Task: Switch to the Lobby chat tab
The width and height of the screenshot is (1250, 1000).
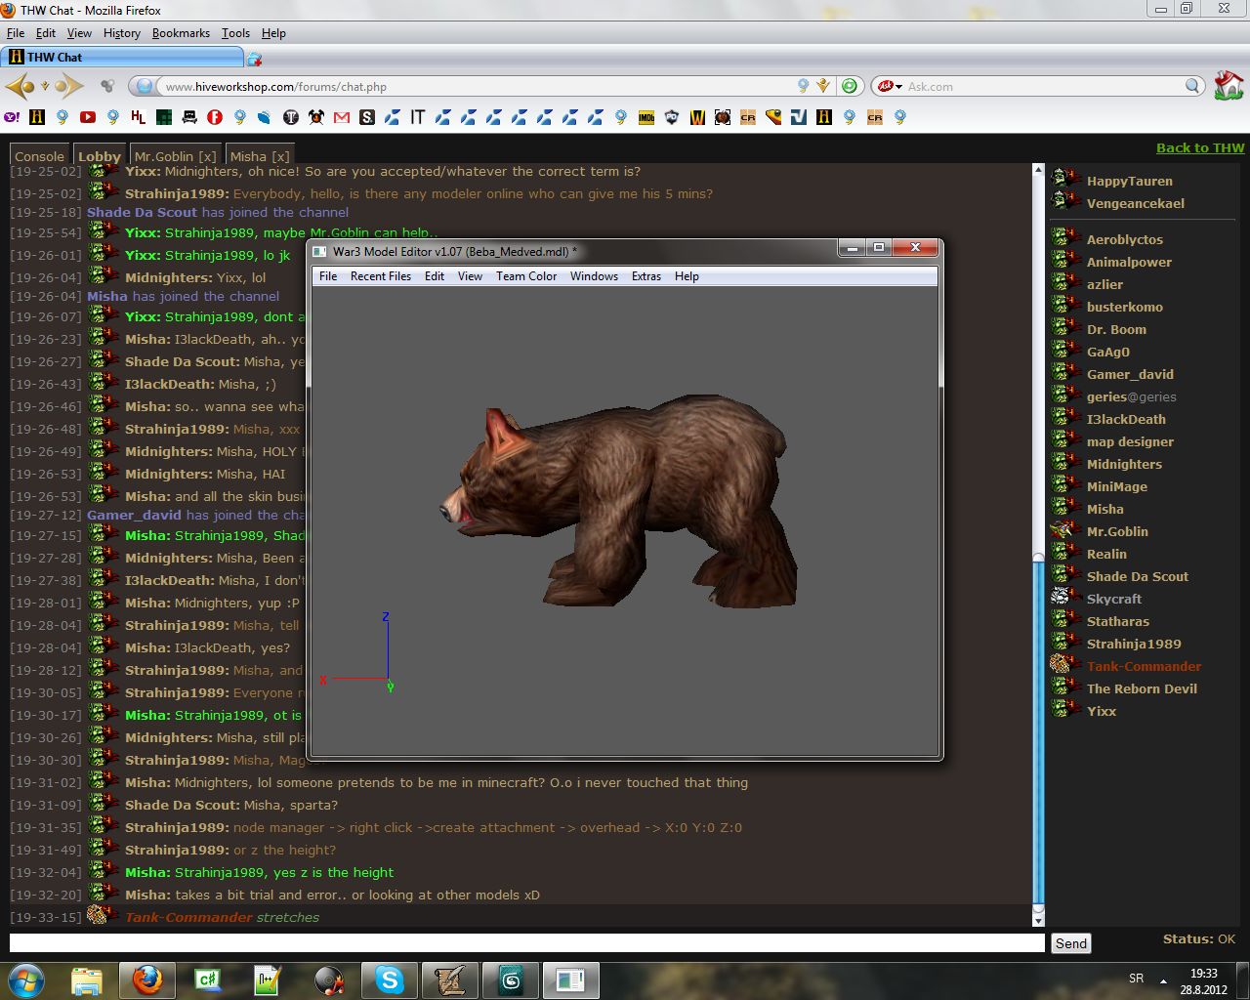Action: pyautogui.click(x=100, y=156)
